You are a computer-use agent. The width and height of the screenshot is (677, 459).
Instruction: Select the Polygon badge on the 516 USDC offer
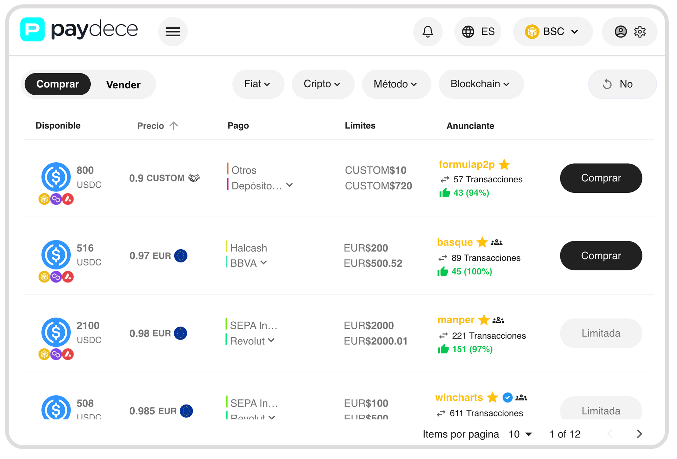click(56, 277)
